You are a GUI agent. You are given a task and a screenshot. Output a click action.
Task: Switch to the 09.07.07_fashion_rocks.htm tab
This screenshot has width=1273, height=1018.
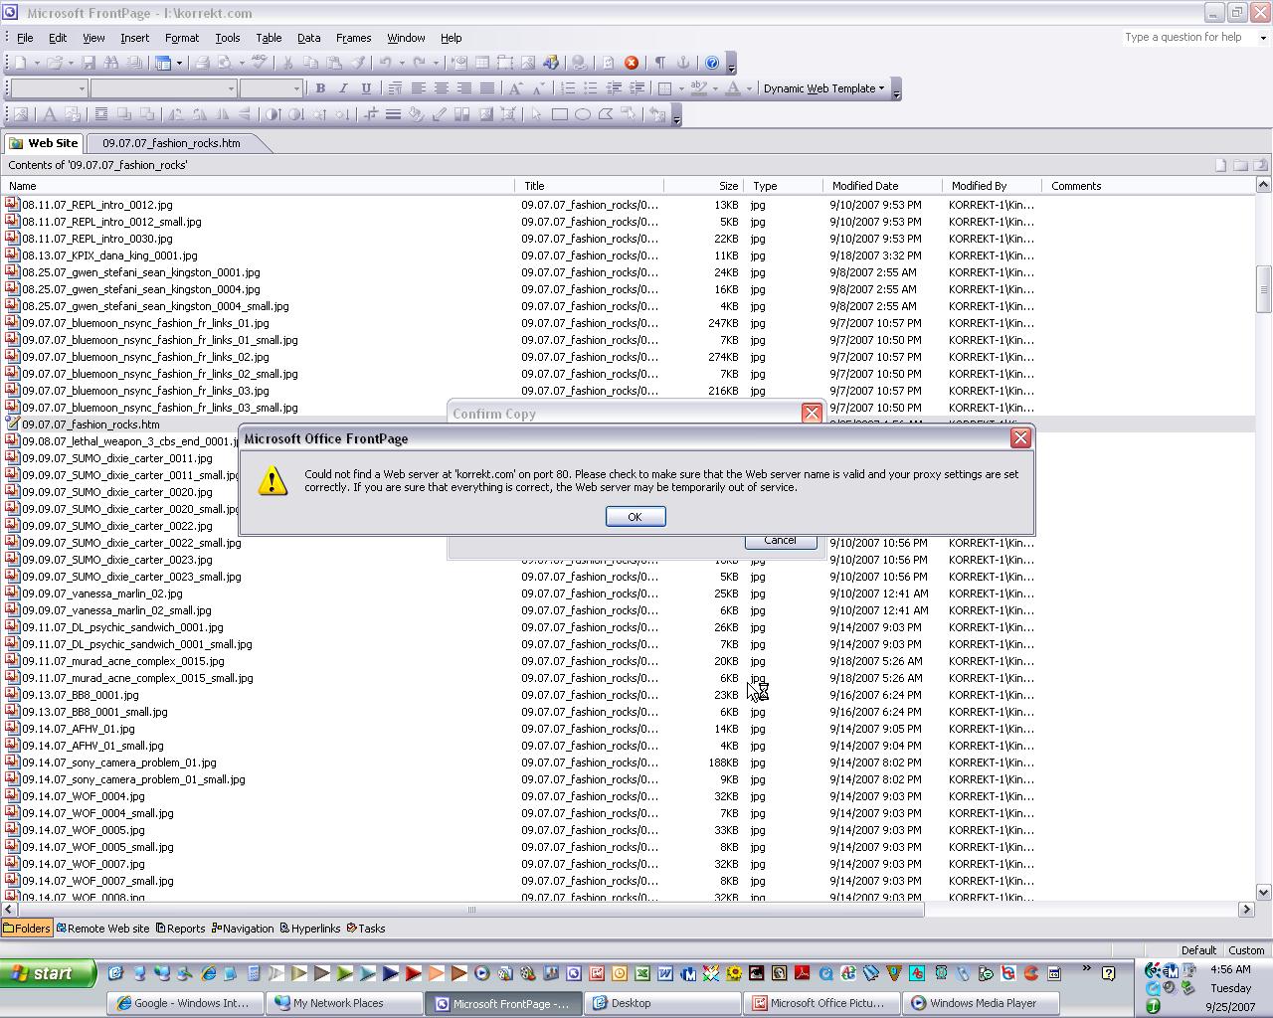point(171,143)
